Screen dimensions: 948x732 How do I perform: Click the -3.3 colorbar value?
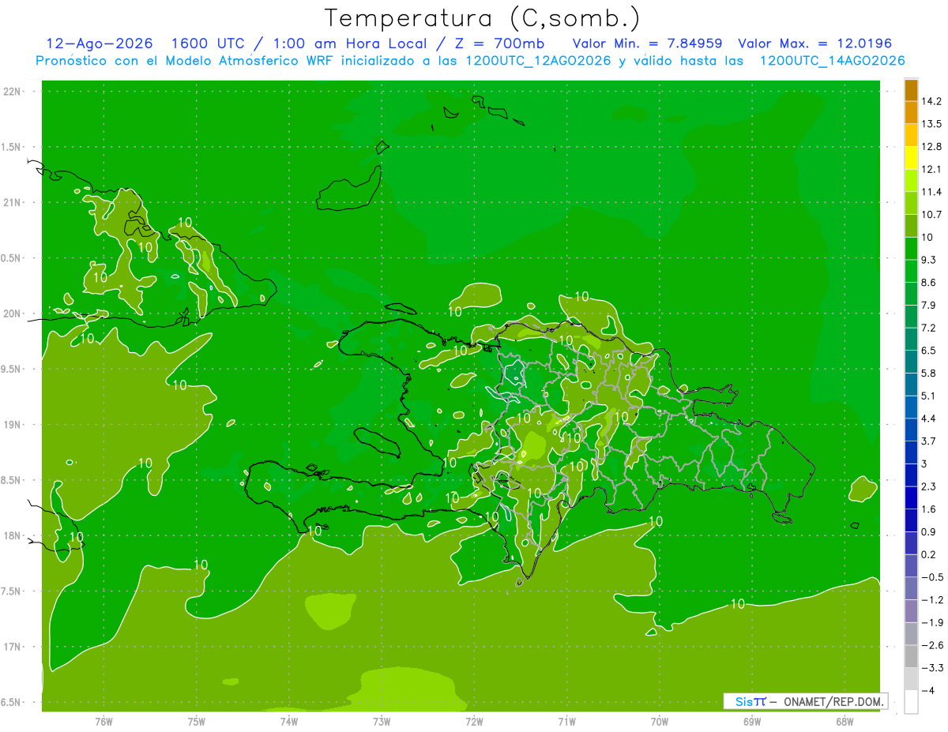(x=931, y=668)
